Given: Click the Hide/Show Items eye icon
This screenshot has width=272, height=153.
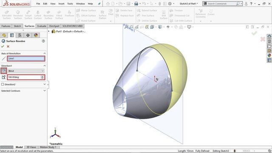Looking at the screenshot, I should (168, 27).
